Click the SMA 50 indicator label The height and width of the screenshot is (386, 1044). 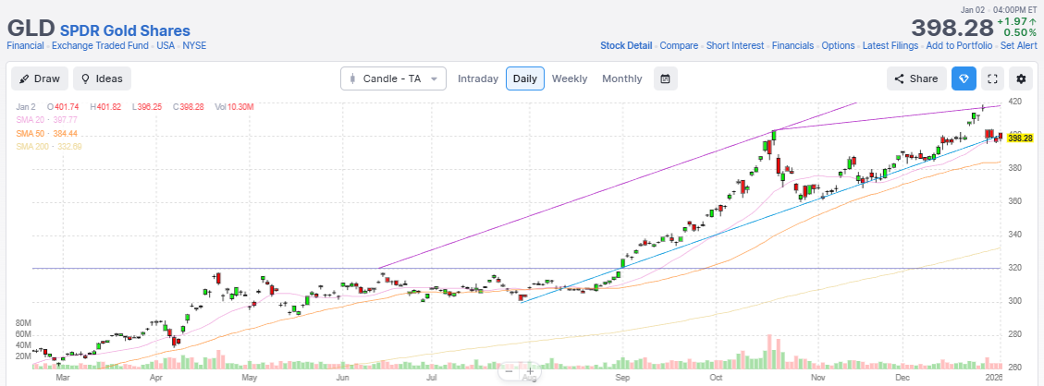pos(46,133)
